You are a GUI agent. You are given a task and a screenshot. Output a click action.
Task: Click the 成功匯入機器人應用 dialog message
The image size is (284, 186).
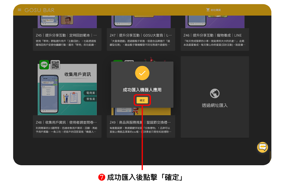pos(142,90)
